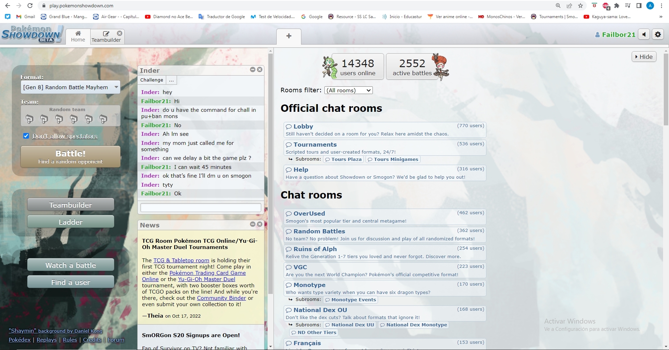Open Chrome three-dot menu
The image size is (669, 350).
pyautogui.click(x=661, y=6)
